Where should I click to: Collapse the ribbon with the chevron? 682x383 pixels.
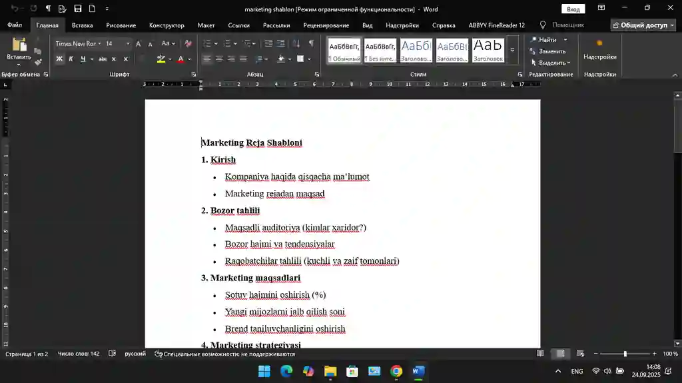coord(675,75)
